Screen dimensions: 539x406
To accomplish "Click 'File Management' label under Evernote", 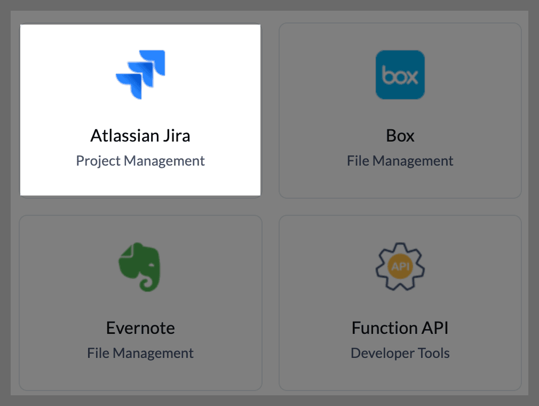I will [140, 353].
